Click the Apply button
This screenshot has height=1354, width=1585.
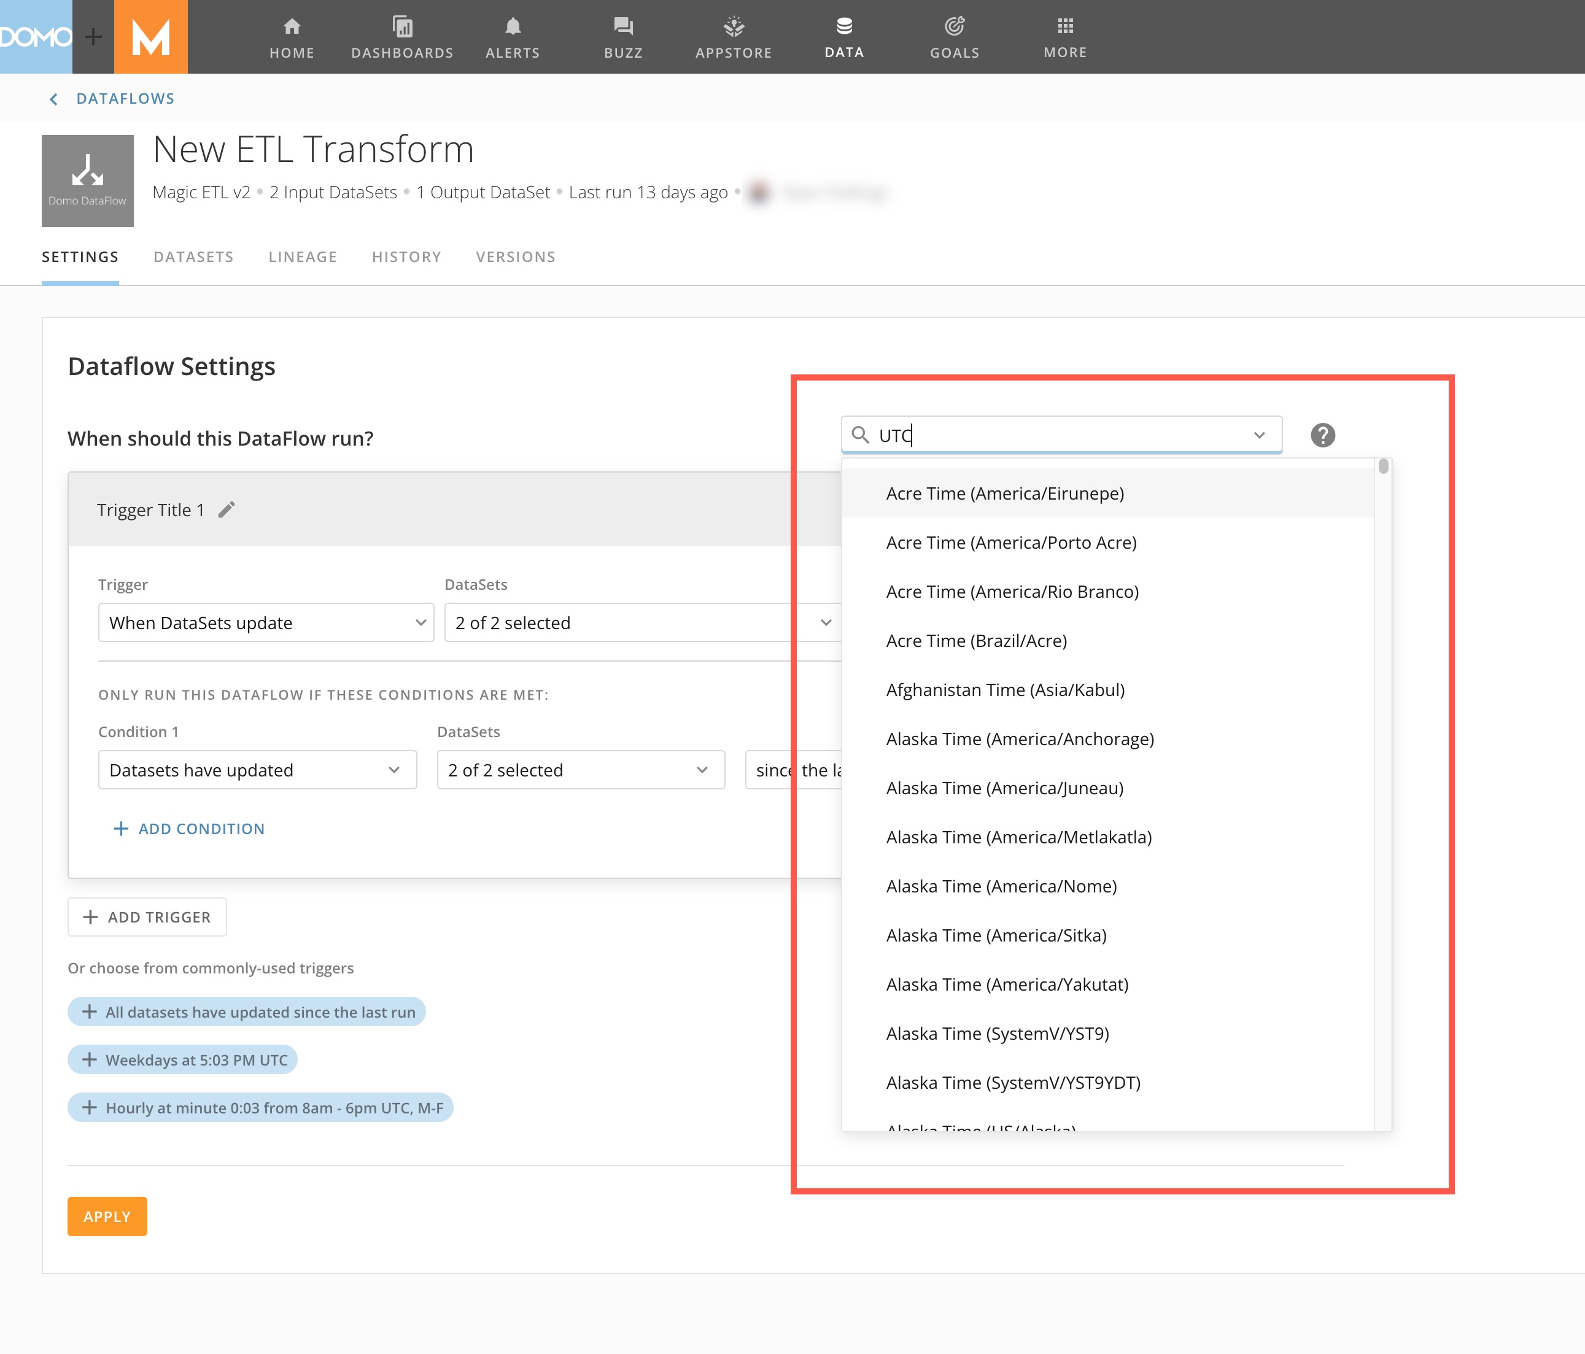tap(107, 1217)
